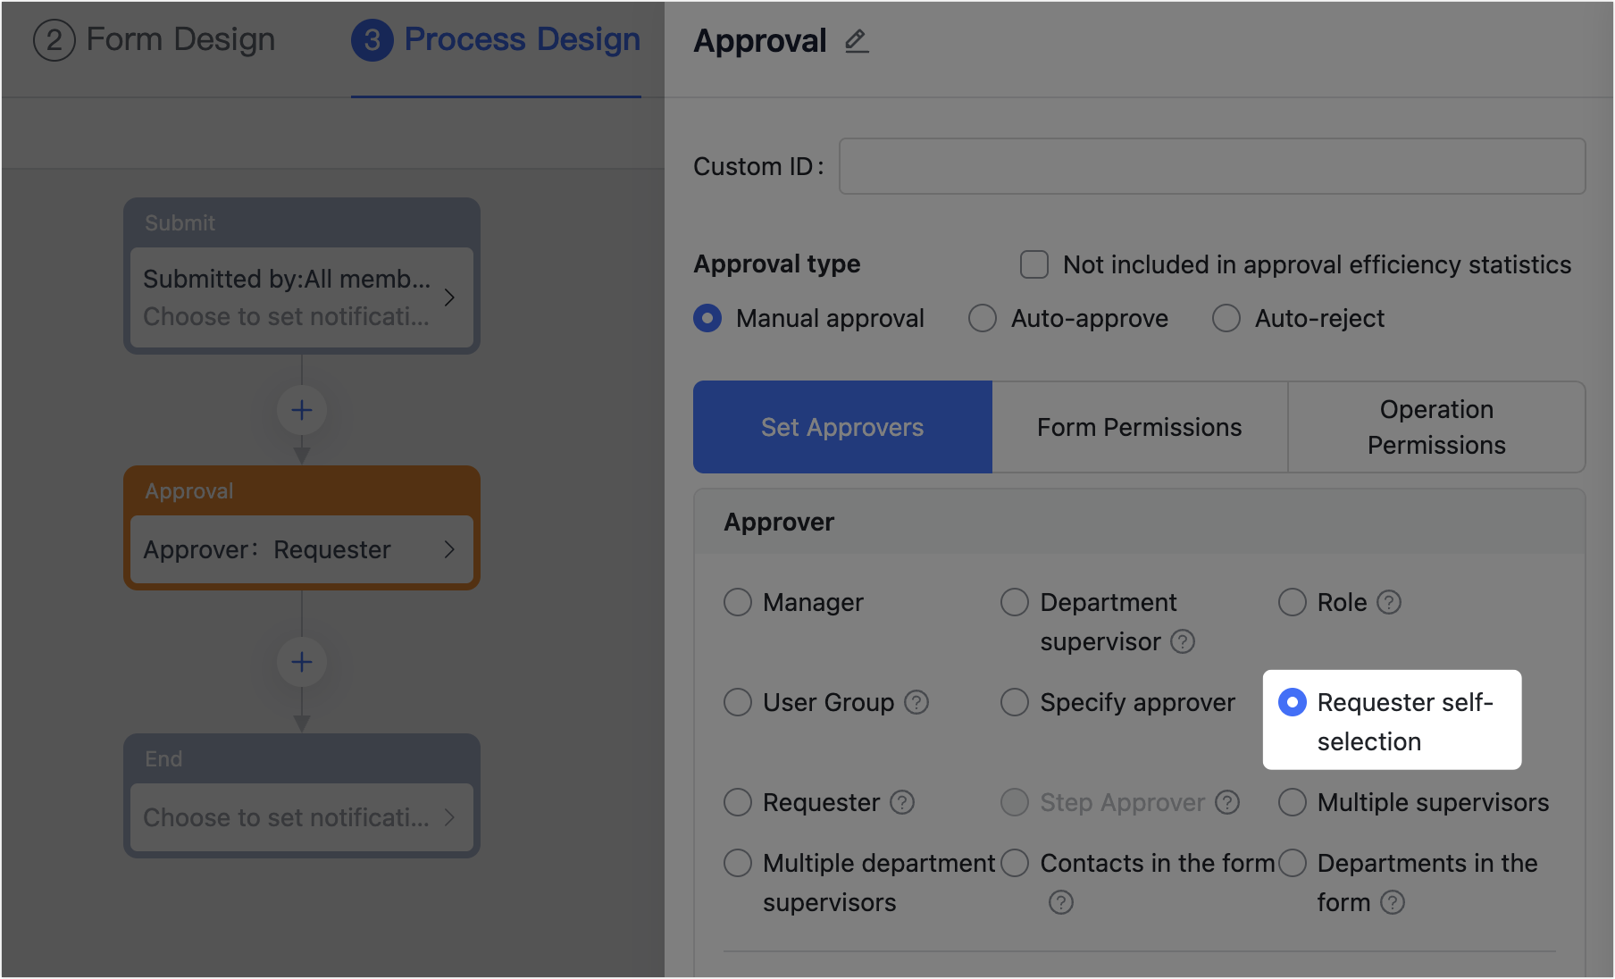Go to step 2 Form Design

point(155,41)
